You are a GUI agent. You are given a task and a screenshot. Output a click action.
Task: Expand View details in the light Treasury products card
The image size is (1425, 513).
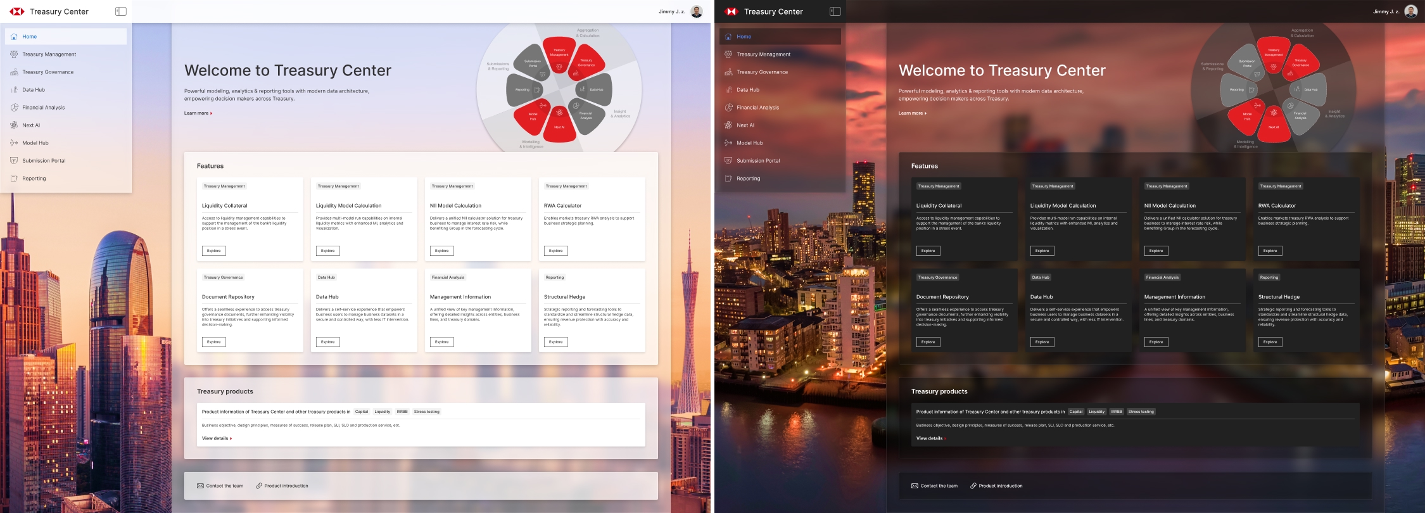(217, 438)
